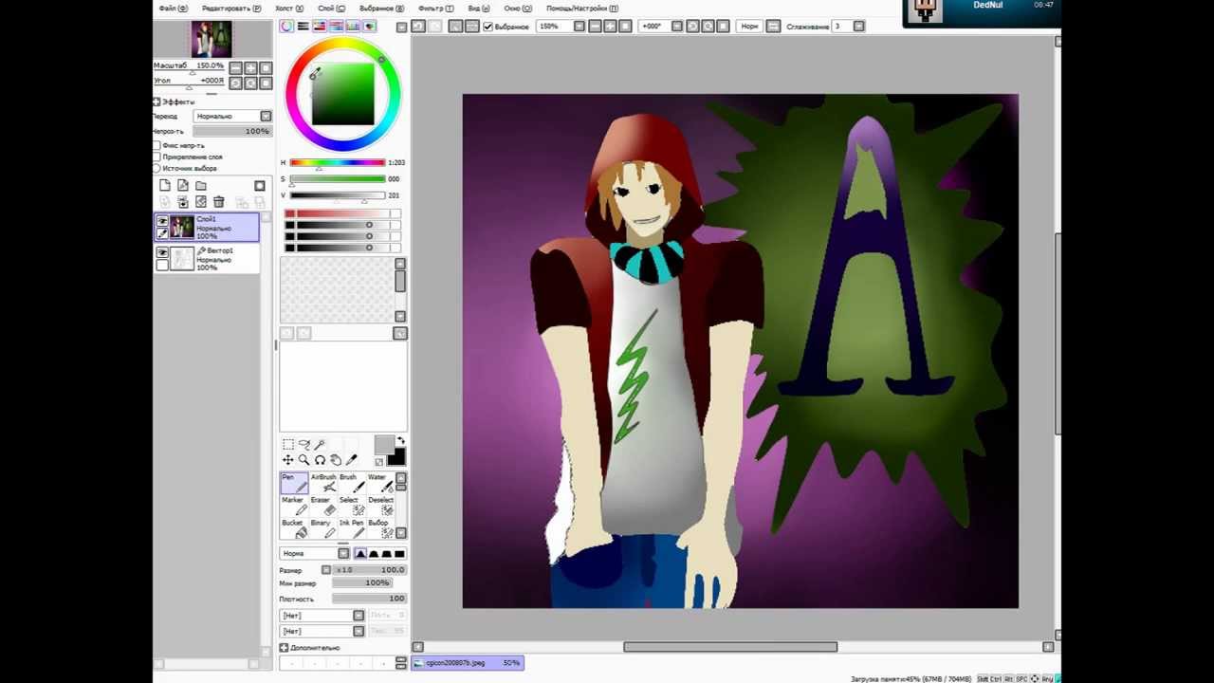Select the Ink Pen tool

[x=351, y=527]
